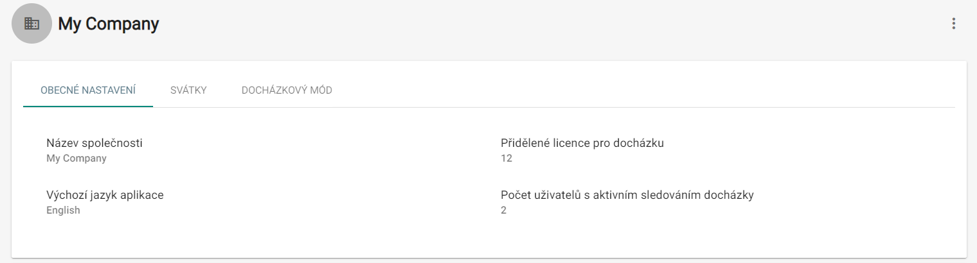Click the Počet uživatelů s aktivním sledováním label
Screen dimensions: 977x263
pos(627,195)
